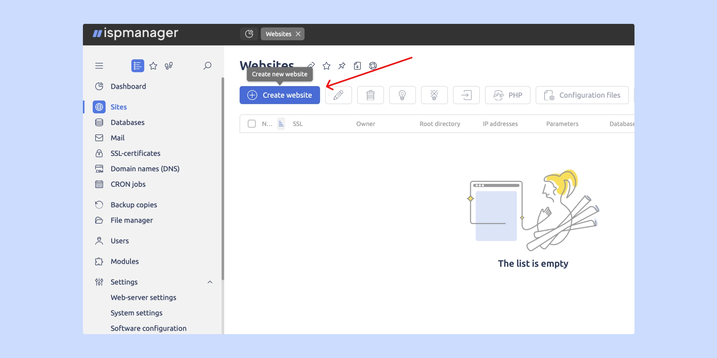Click the Root directory column header

coord(440,124)
